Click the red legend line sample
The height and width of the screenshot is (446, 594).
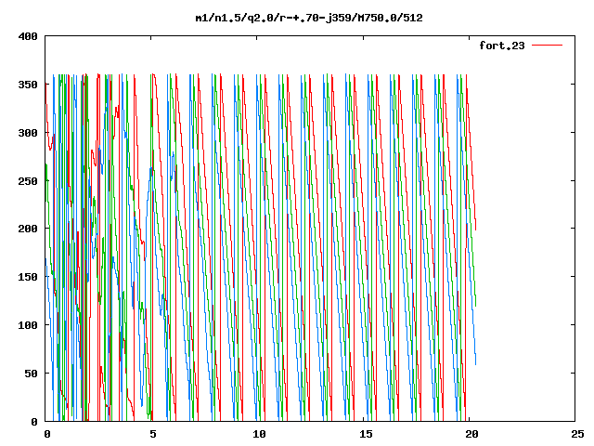pos(547,46)
